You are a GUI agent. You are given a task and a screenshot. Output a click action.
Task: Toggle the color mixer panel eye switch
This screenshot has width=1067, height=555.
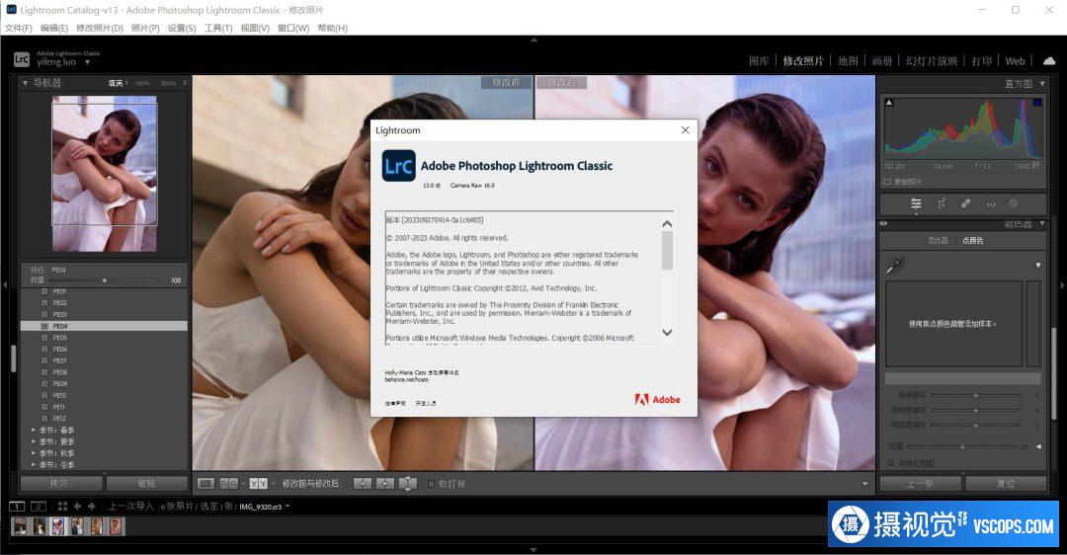pyautogui.click(x=883, y=224)
